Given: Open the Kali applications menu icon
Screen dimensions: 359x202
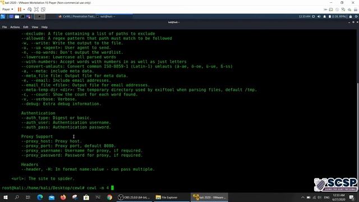Looking at the screenshot, I should 3,16.
